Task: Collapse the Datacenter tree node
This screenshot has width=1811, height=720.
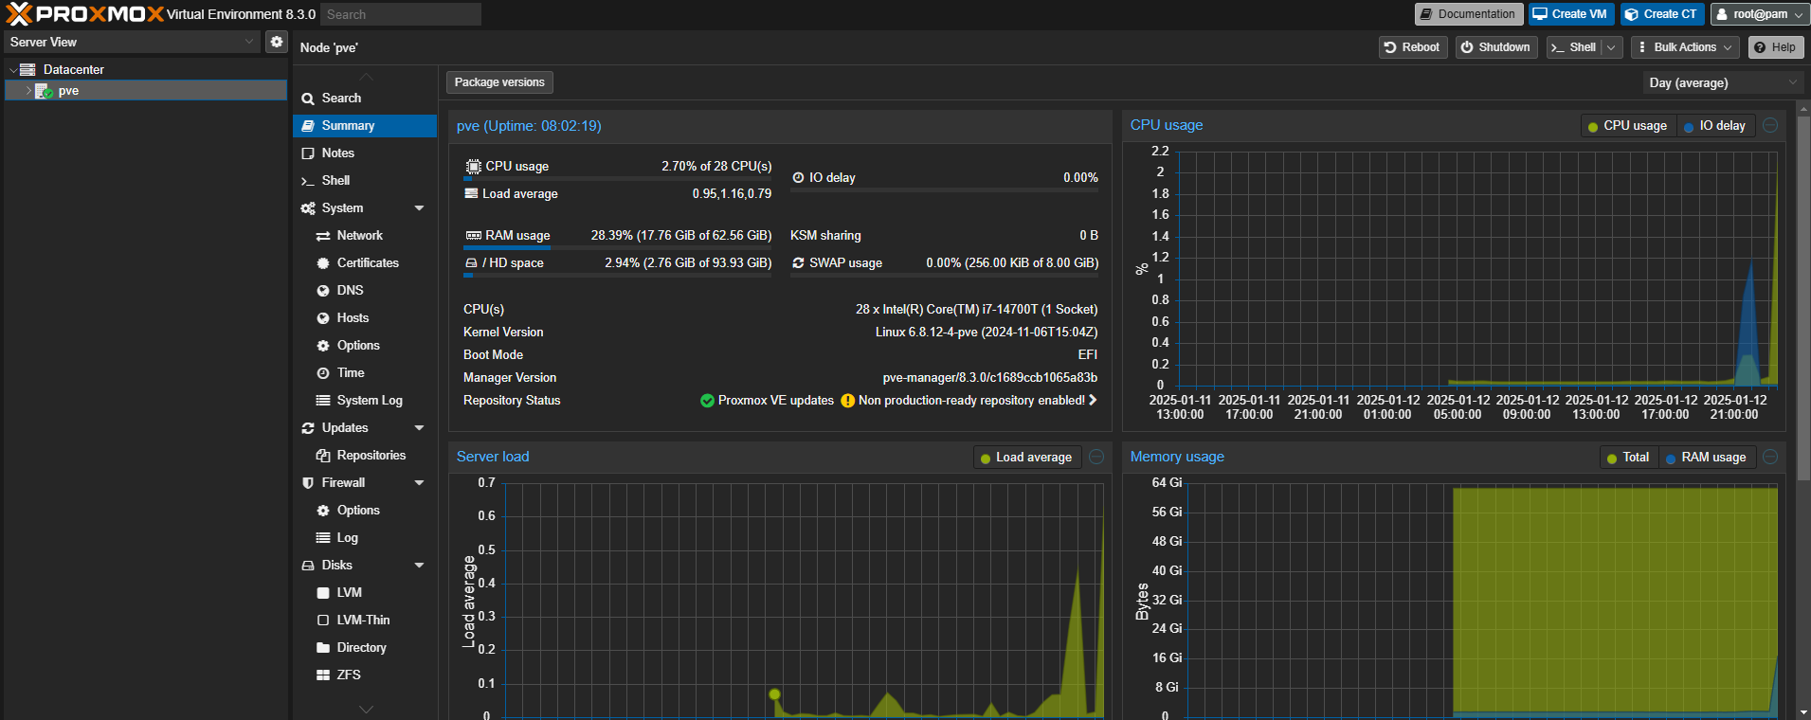Action: click(x=13, y=70)
